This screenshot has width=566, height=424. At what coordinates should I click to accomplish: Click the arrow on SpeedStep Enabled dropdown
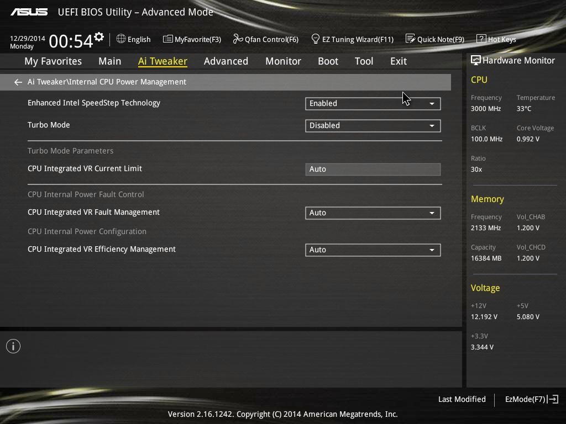click(432, 104)
